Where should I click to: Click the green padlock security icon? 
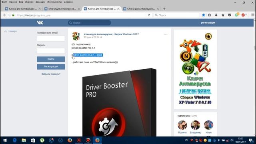(x=13, y=15)
